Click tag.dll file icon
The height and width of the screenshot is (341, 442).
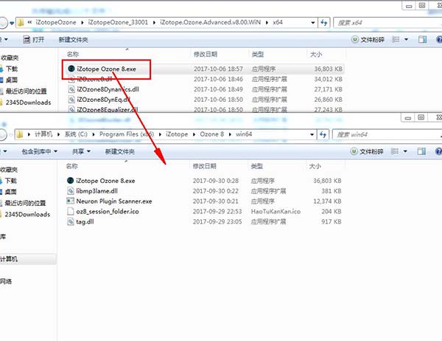coord(71,221)
